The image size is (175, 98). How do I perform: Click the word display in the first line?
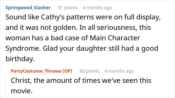tap(148, 17)
